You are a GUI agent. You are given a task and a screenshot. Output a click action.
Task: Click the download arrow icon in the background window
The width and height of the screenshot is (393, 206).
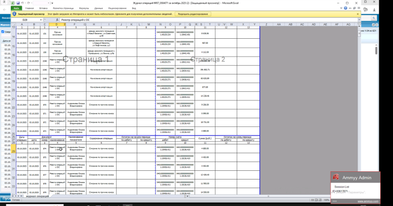374,10
